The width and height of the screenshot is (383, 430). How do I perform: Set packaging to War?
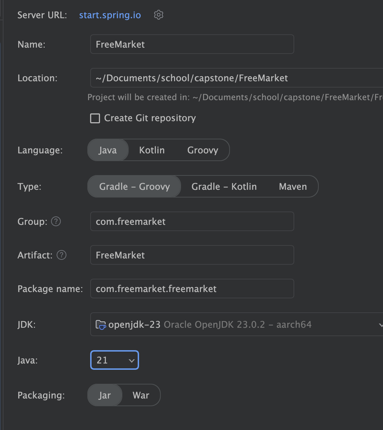click(x=141, y=395)
